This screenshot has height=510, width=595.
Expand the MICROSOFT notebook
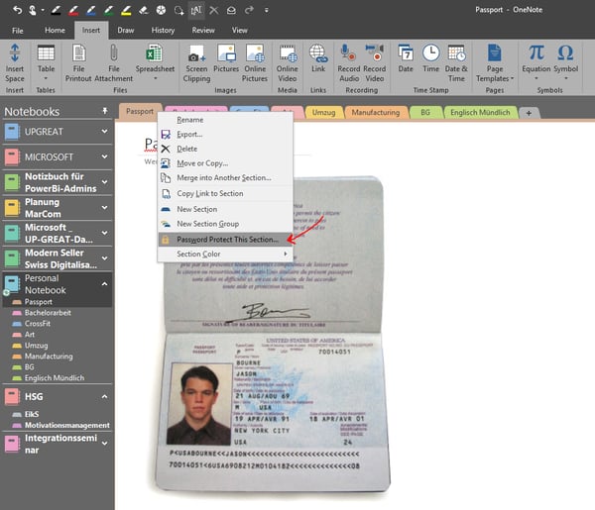(x=104, y=156)
